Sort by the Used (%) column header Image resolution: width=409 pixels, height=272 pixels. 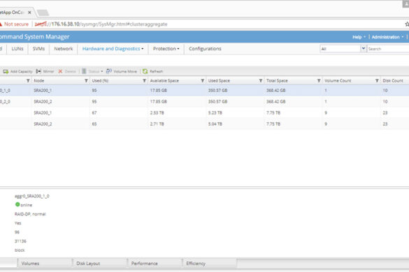point(100,81)
